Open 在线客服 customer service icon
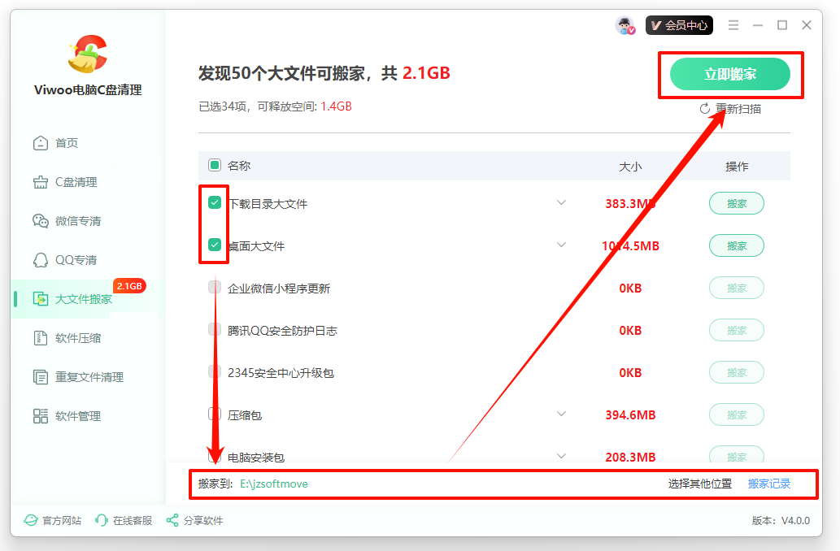The image size is (840, 551). pos(101,521)
